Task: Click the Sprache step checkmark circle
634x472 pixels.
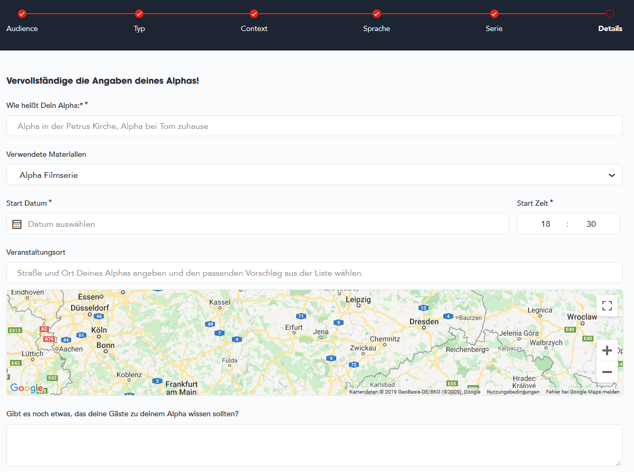Action: coord(377,14)
